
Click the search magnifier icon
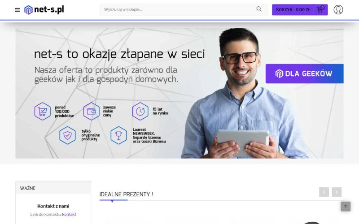259,9
